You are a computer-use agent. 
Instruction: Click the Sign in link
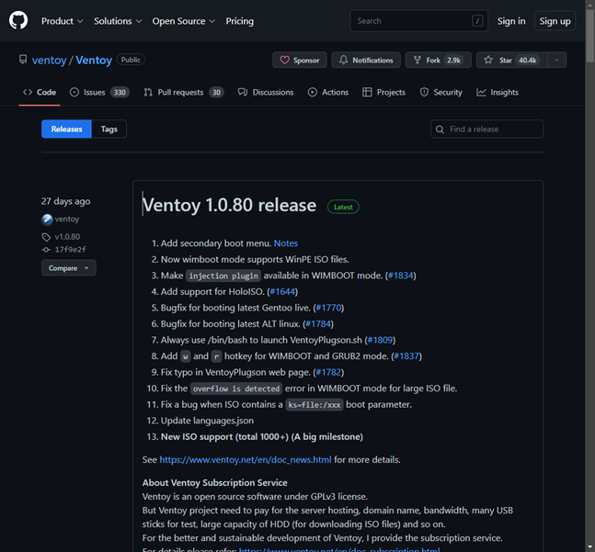(511, 21)
